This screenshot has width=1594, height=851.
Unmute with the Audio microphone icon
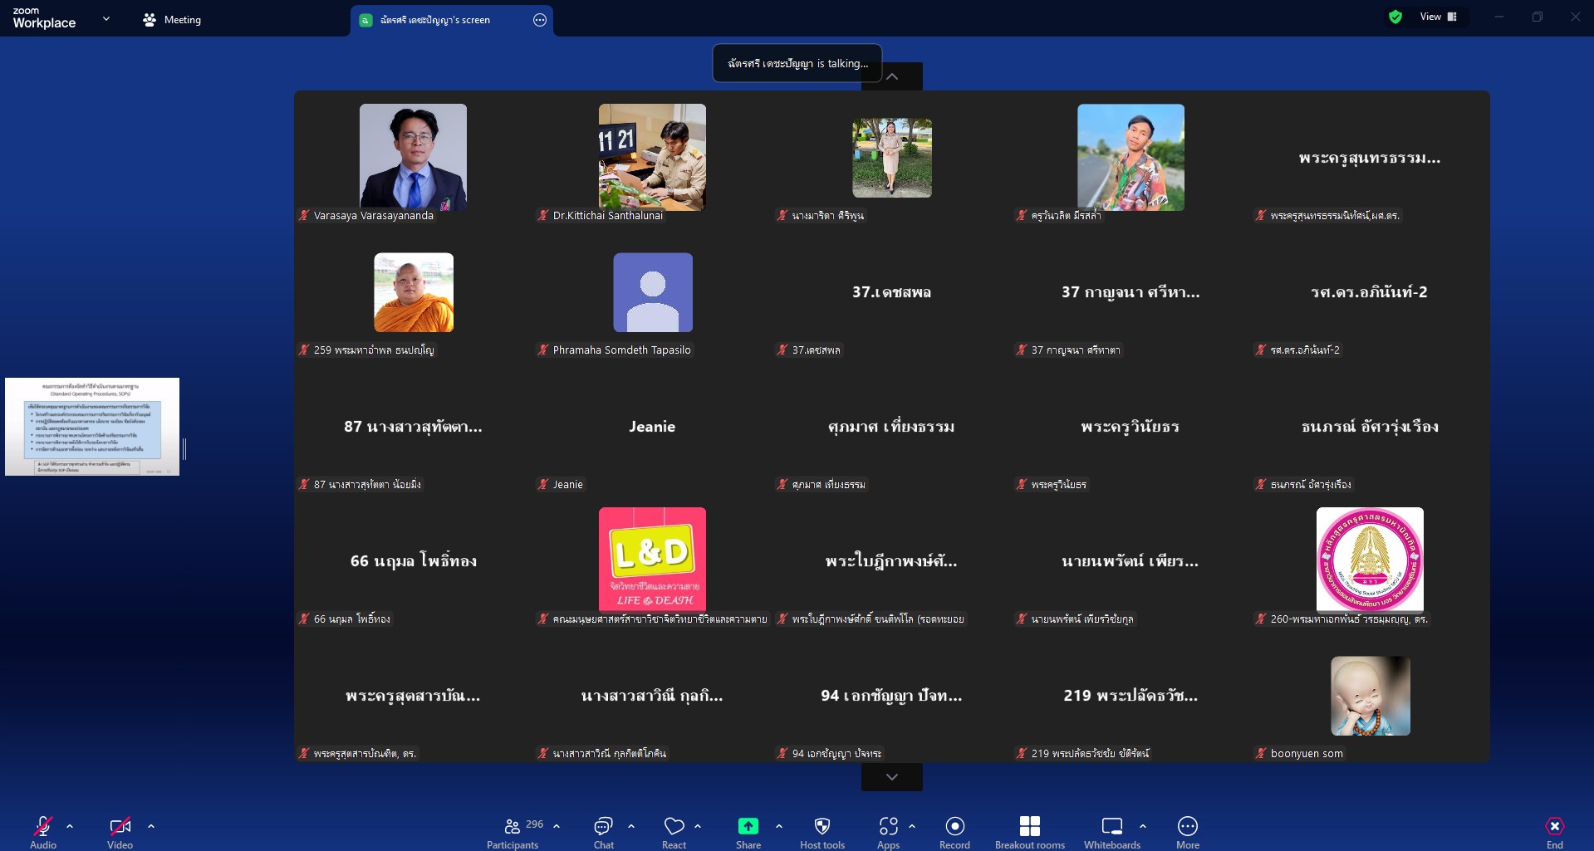click(43, 826)
